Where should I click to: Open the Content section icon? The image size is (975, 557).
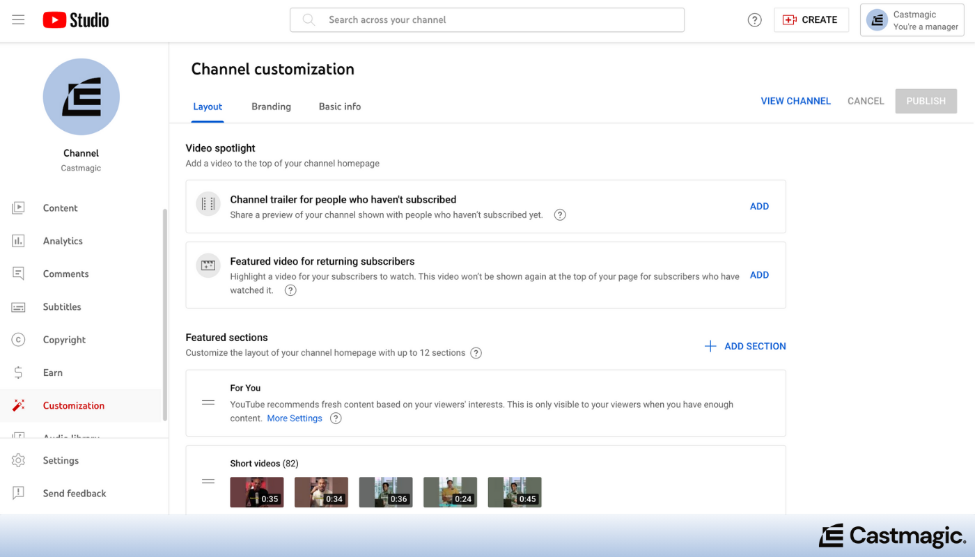coord(18,207)
